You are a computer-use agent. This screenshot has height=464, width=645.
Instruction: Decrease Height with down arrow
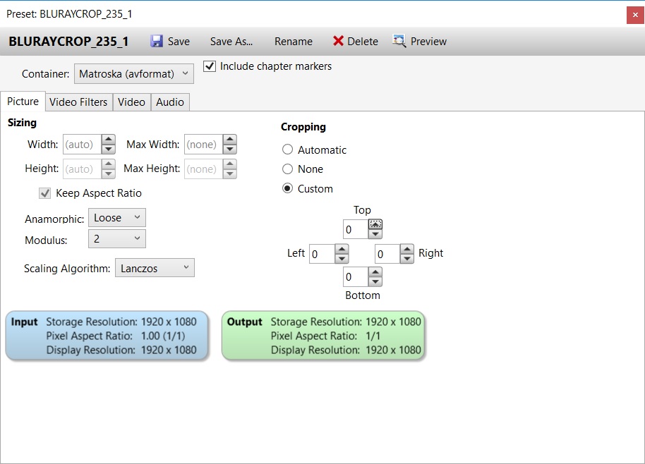click(x=108, y=173)
